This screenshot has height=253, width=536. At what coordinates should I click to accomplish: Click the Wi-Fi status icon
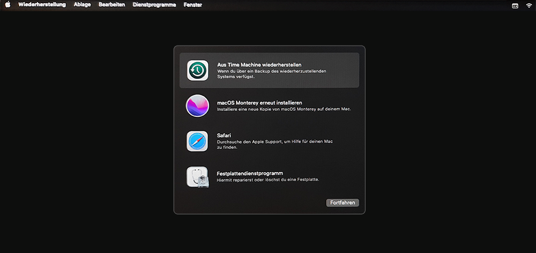(x=529, y=5)
